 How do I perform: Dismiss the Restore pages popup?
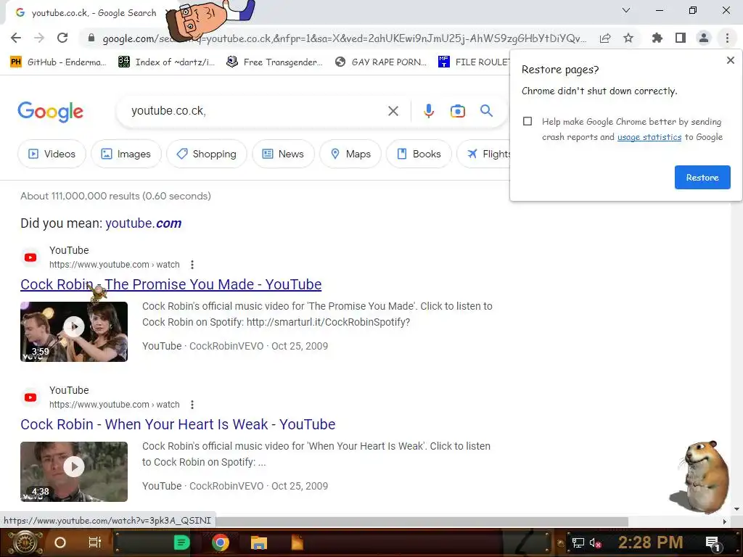[730, 60]
